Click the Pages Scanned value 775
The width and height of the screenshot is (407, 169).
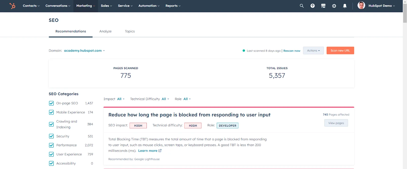pyautogui.click(x=126, y=75)
